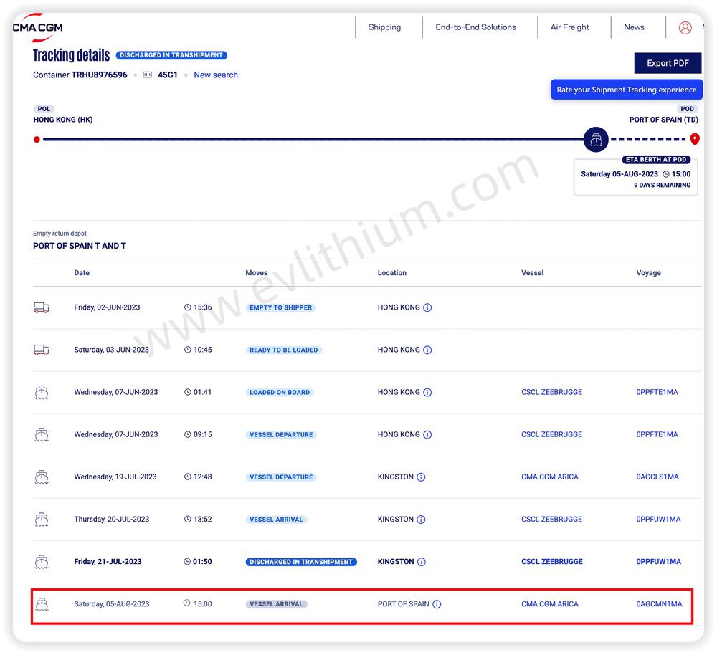Click Discharged in Transhipment label in table

[301, 562]
